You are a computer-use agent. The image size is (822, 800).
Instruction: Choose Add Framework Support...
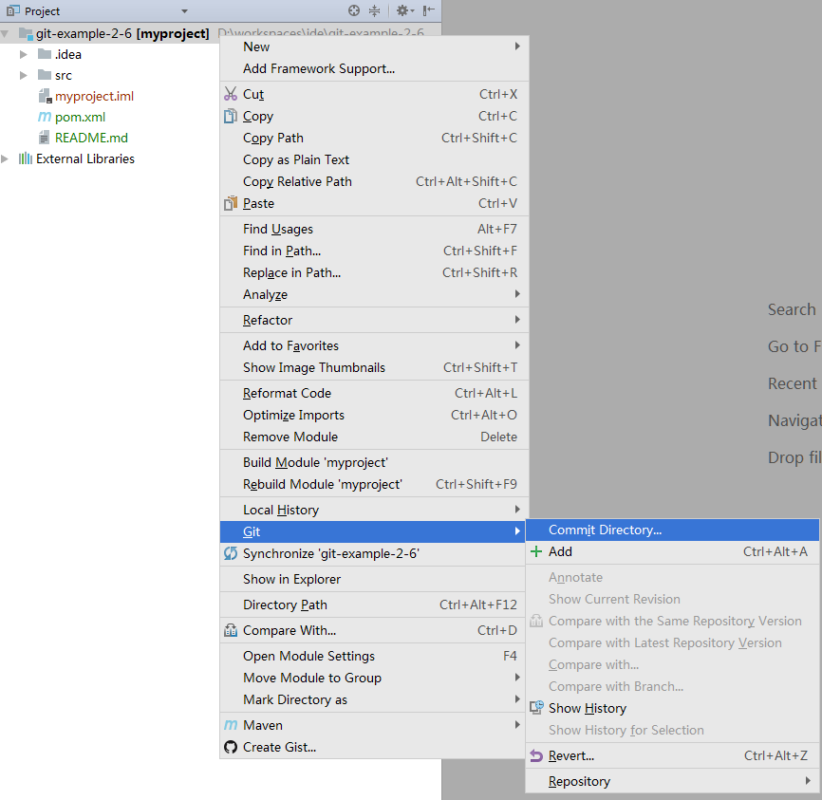(x=374, y=68)
